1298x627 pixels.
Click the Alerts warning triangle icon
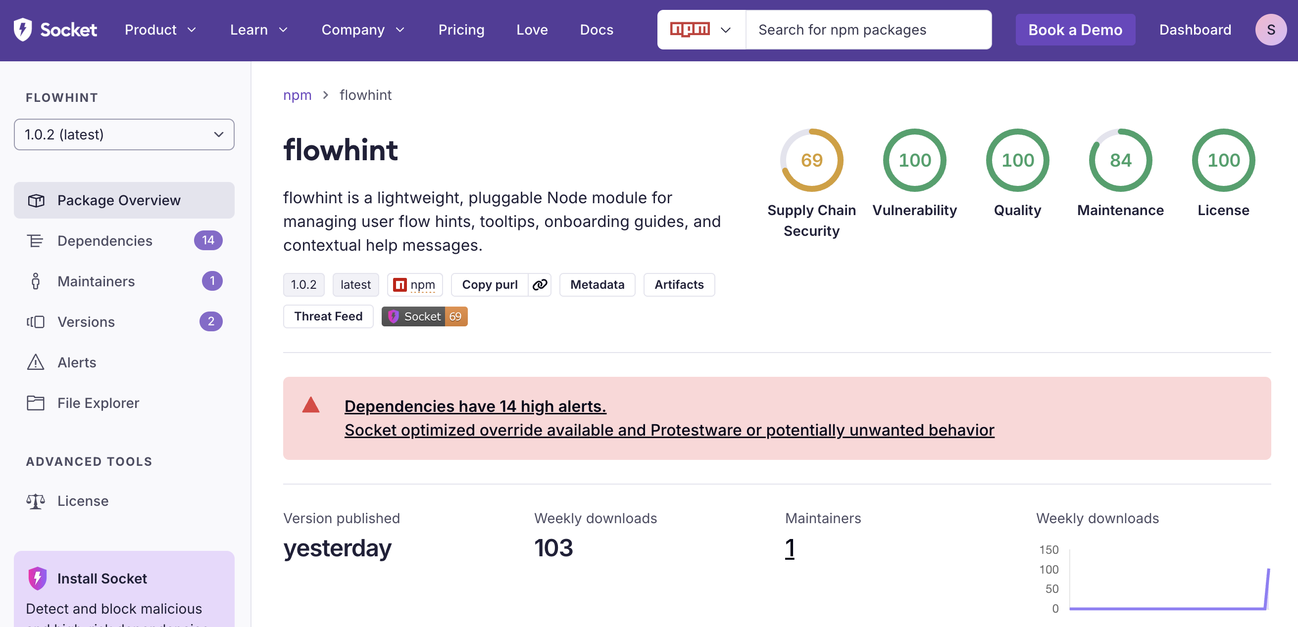[x=36, y=362]
